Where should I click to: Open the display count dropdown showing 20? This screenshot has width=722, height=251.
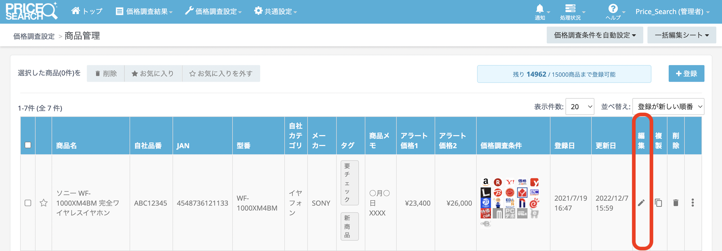(x=580, y=107)
